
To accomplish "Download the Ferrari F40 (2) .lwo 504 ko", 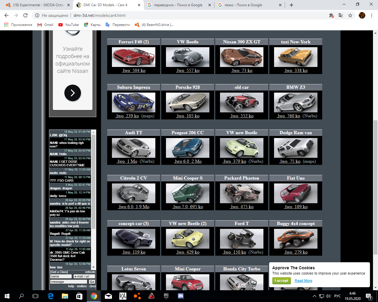I will [134, 70].
